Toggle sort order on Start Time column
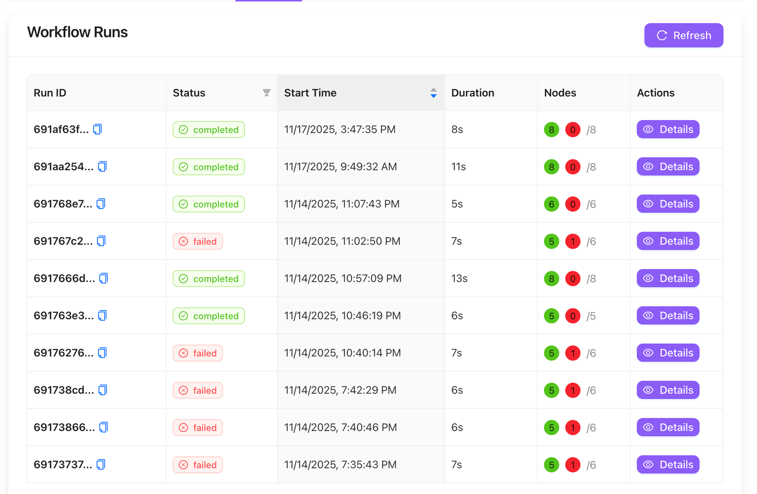The height and width of the screenshot is (494, 757). click(433, 93)
